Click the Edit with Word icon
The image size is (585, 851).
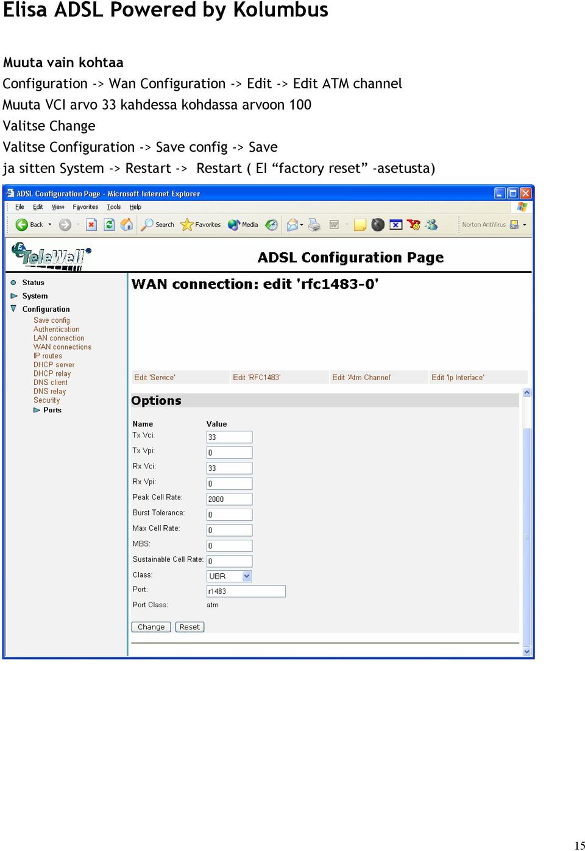pyautogui.click(x=334, y=225)
